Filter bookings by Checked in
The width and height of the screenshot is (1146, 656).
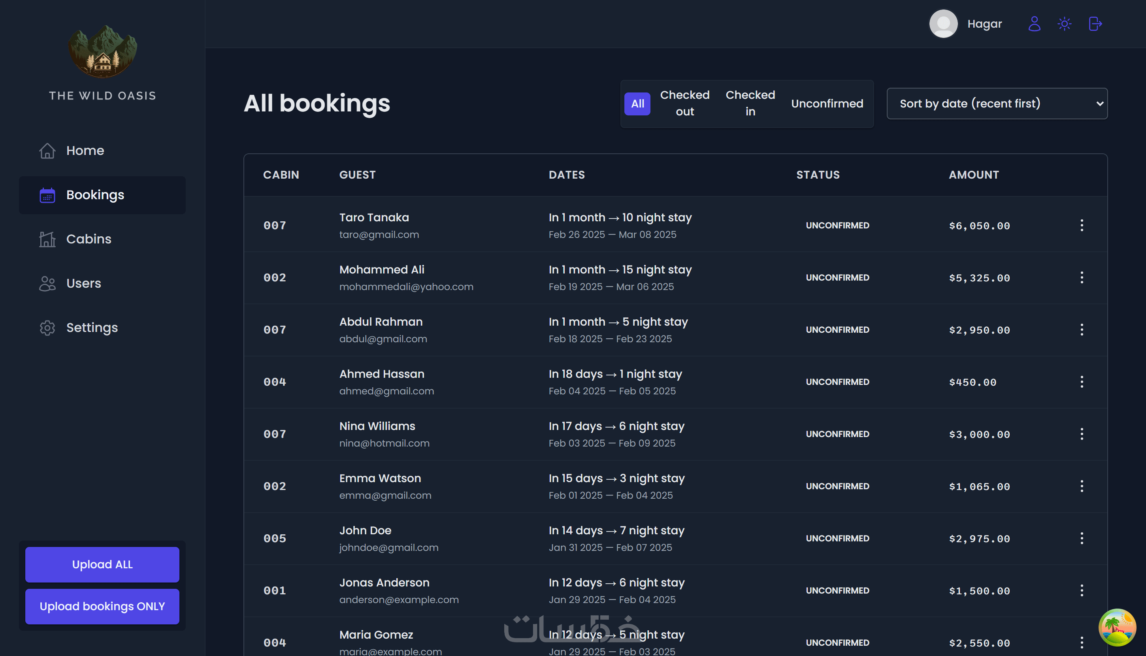tap(750, 104)
